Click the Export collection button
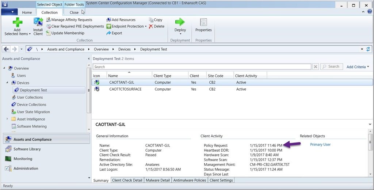Screen dimensions: 374x190 tap(114, 33)
